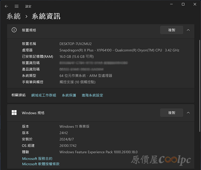Navigate to 系統 in the breadcrumb
The image size is (201, 170).
tap(14, 16)
